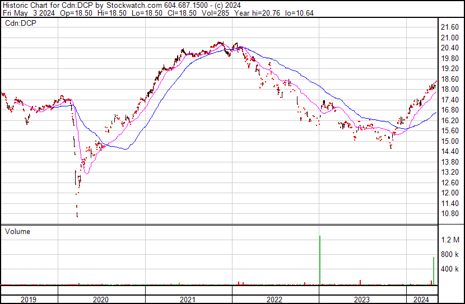Viewport: 465px width, 304px height.
Task: Select the 2022 year marker
Action: tap(275, 300)
